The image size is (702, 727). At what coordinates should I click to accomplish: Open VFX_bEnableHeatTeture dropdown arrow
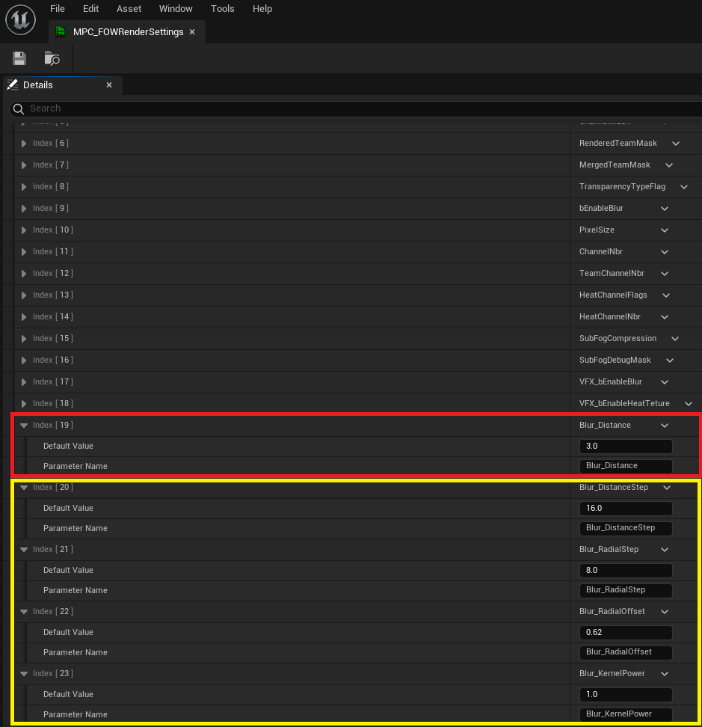coord(689,404)
